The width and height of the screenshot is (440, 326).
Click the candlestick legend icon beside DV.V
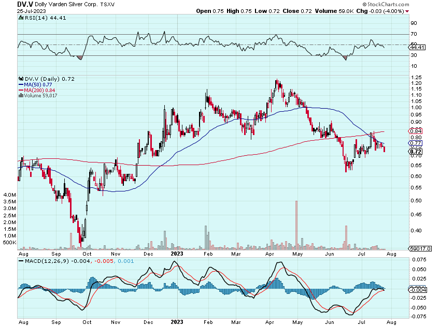(x=21, y=79)
